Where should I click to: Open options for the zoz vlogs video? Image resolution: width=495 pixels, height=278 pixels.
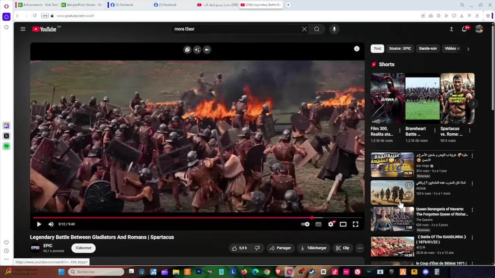(x=472, y=156)
